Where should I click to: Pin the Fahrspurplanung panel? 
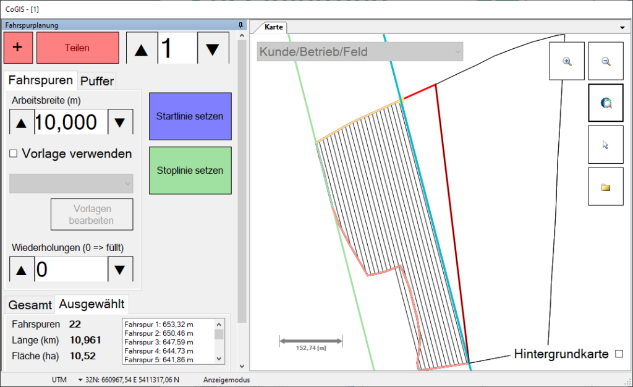(x=240, y=25)
